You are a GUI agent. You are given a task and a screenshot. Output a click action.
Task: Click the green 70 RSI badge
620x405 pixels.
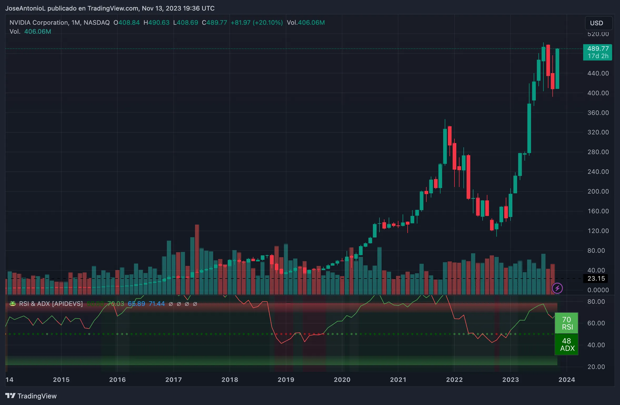click(x=566, y=323)
